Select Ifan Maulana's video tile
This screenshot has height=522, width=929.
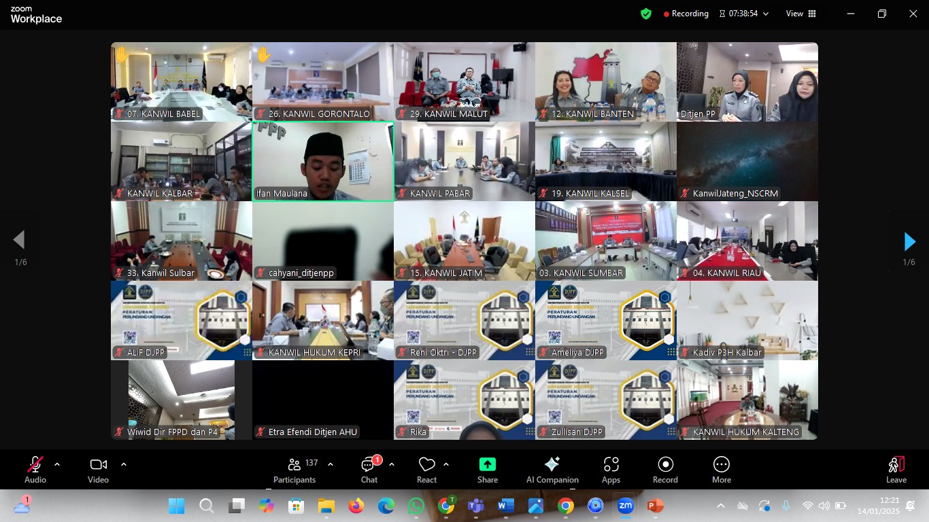tap(322, 161)
